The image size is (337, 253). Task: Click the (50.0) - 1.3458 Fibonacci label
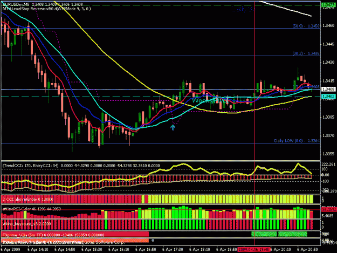tap(306, 26)
